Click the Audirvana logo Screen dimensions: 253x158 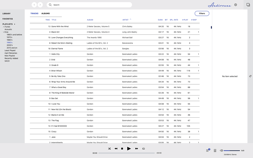[x=219, y=5]
